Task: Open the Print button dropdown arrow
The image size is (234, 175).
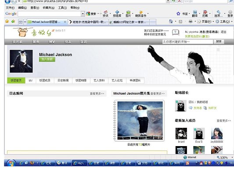Action: (x=195, y=21)
